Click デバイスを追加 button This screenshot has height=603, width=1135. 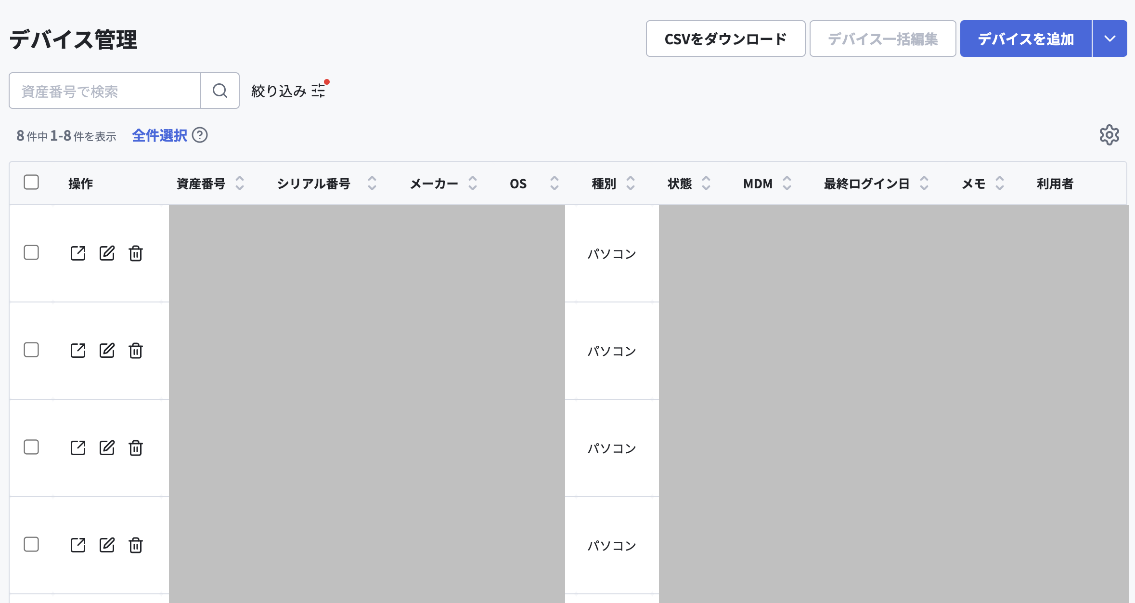1026,39
